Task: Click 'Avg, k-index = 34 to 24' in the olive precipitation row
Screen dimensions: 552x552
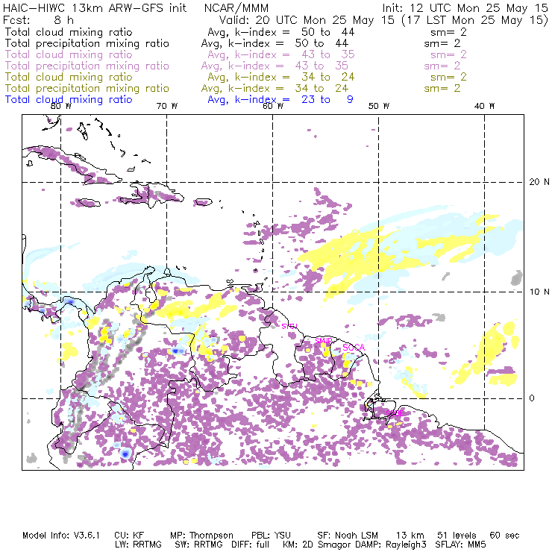Action: 275,88
